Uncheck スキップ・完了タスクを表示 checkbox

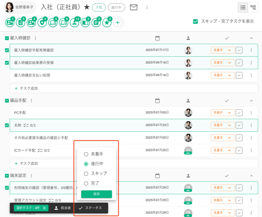pos(195,21)
